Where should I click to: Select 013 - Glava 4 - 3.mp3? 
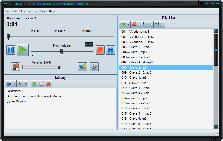166,93
